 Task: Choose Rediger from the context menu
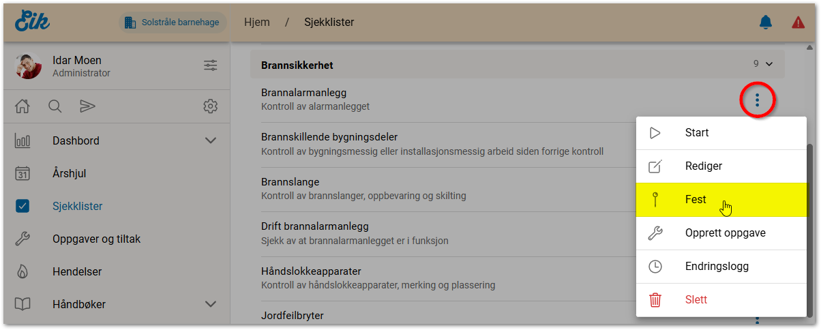pos(703,166)
